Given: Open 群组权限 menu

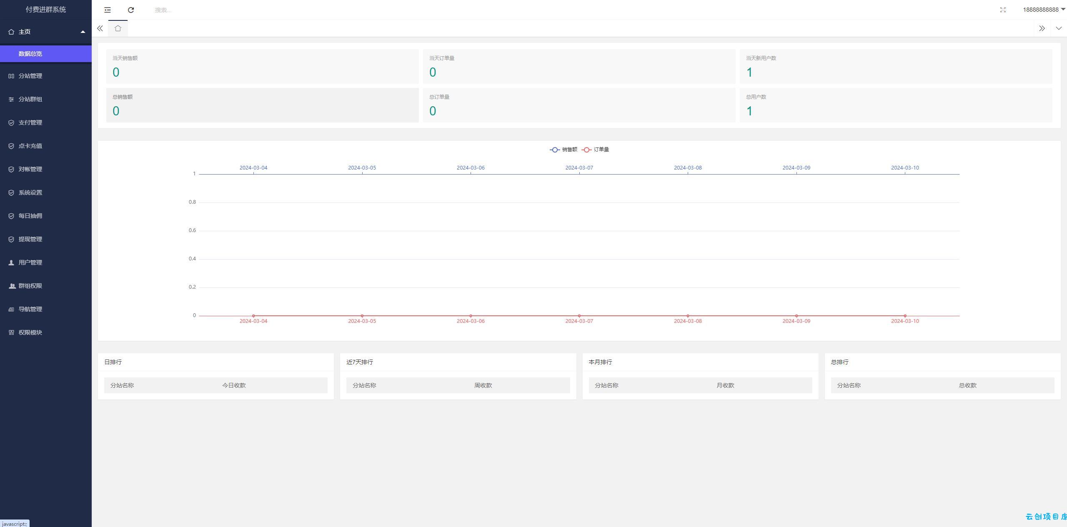Looking at the screenshot, I should [x=46, y=286].
